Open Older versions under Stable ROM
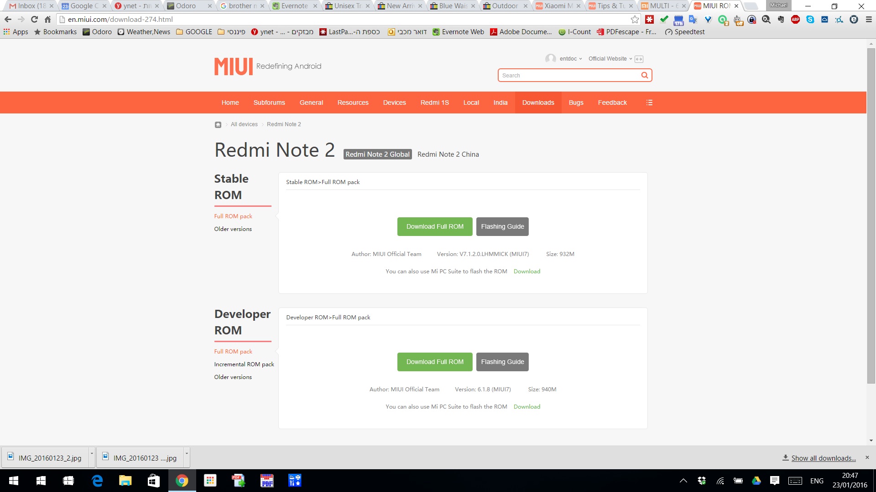The height and width of the screenshot is (492, 876). [x=233, y=229]
